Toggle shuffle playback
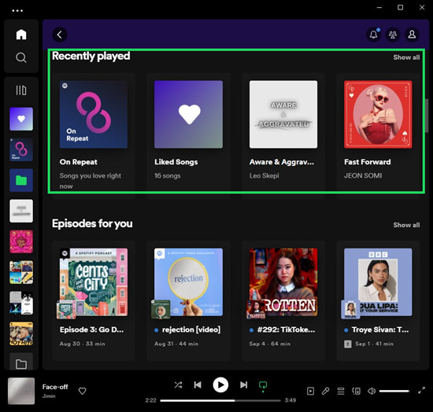 (x=179, y=384)
